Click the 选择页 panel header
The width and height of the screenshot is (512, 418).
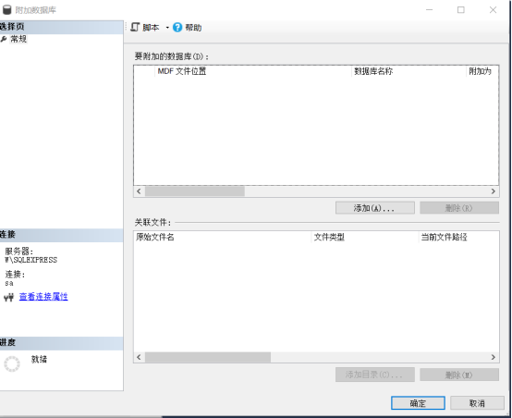(61, 27)
